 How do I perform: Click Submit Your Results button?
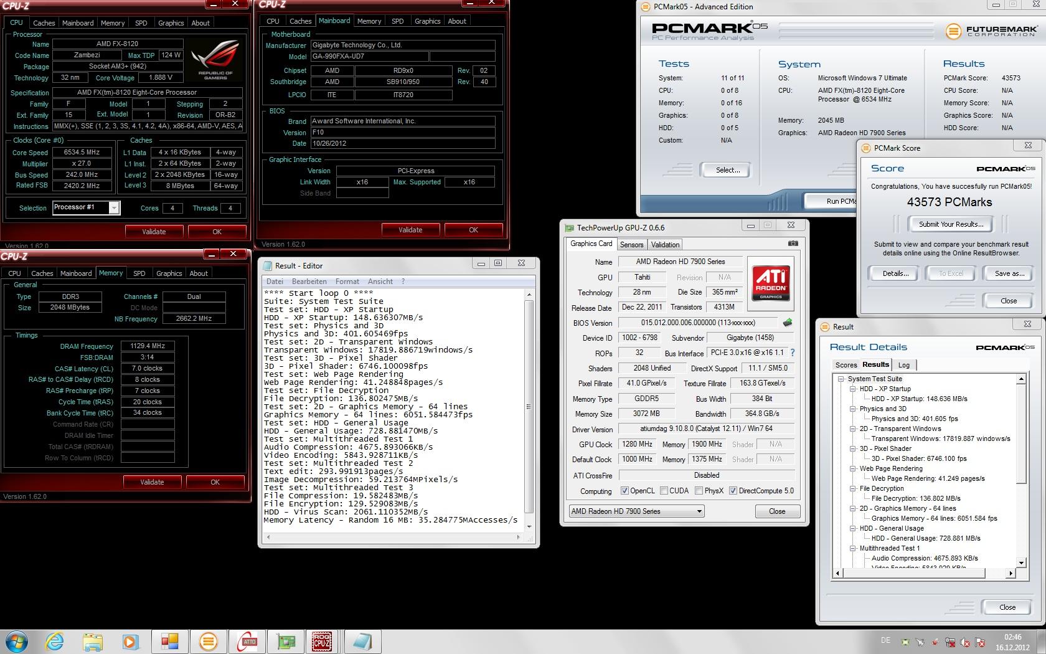(x=951, y=224)
